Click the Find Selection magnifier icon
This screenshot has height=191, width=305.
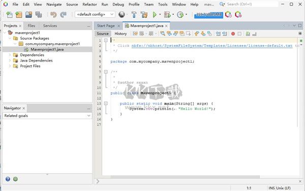point(163,34)
